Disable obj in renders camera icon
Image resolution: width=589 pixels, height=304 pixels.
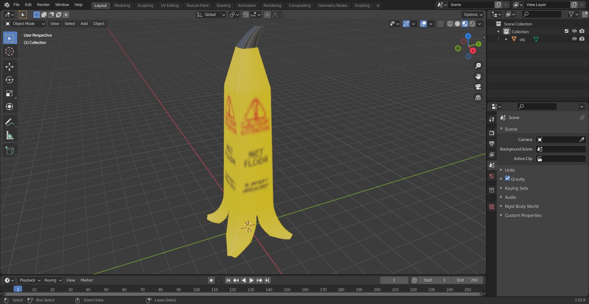click(x=582, y=39)
